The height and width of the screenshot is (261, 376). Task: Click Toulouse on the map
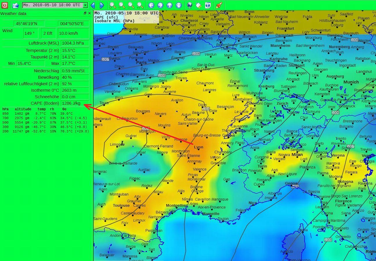point(121,206)
